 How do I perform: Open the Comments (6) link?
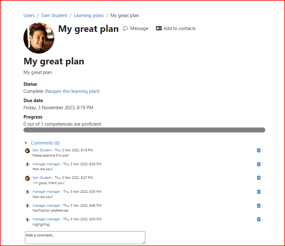pyautogui.click(x=45, y=143)
